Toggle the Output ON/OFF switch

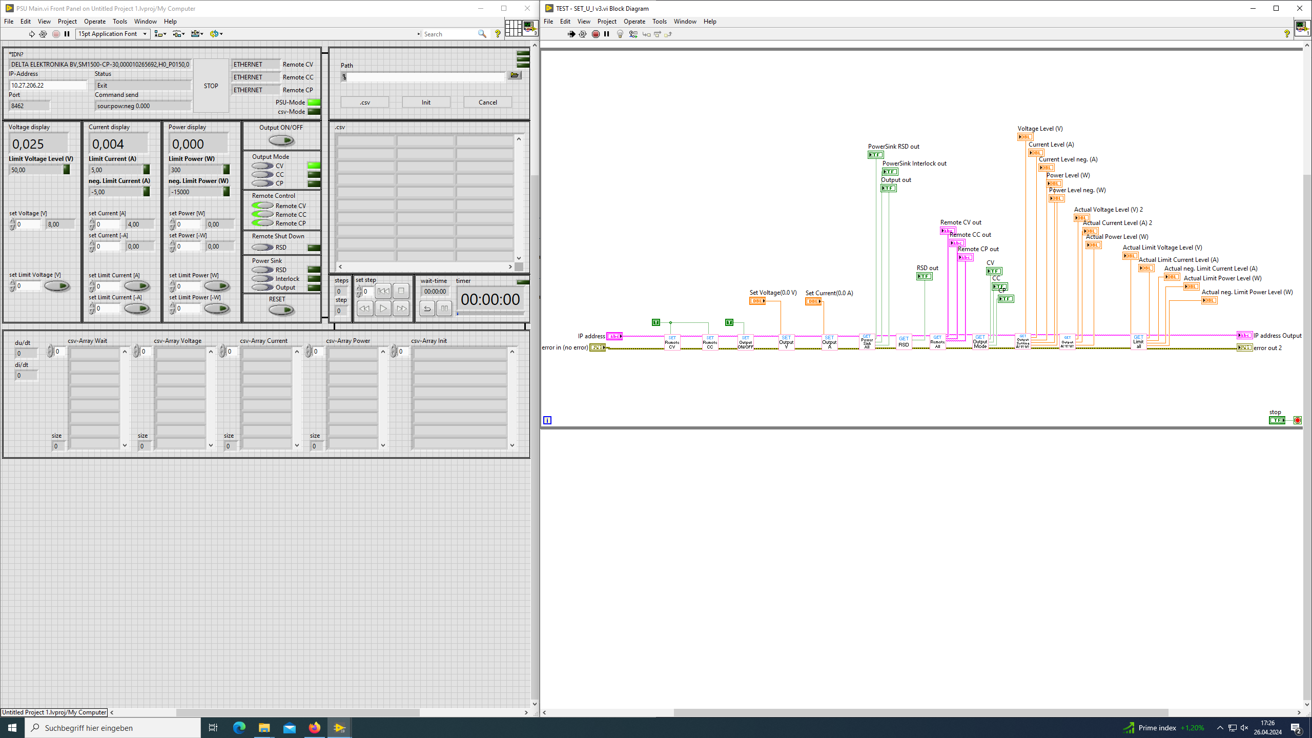[281, 140]
